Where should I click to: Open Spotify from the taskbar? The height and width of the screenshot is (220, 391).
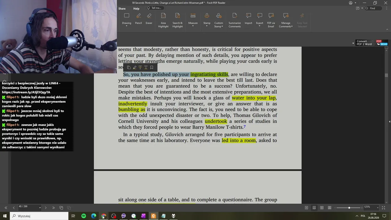84,216
